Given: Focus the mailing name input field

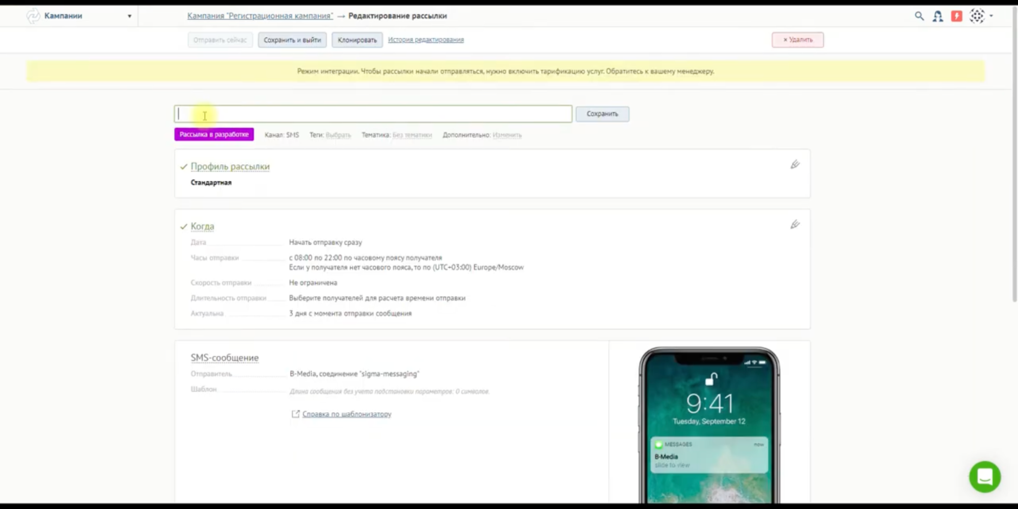Looking at the screenshot, I should (x=373, y=114).
